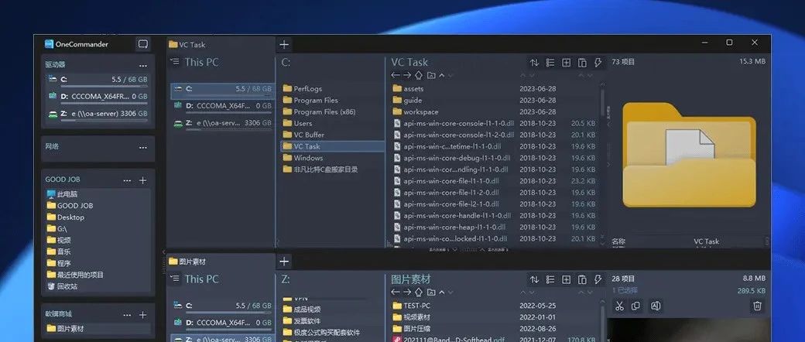Click large folder preview thumbnail
This screenshot has width=805, height=342.
(x=689, y=155)
